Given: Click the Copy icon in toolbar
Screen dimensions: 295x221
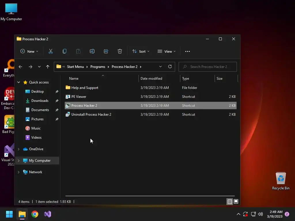Looking at the screenshot, I should click(65, 51).
